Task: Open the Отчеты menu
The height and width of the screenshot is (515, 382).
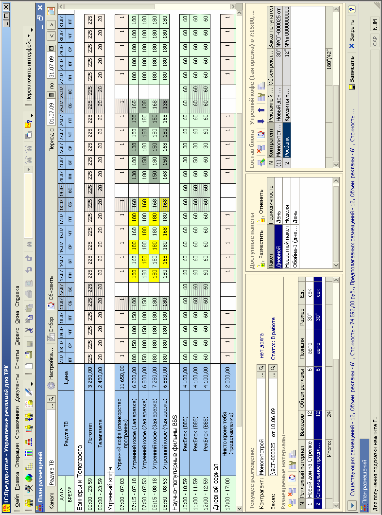Action: coord(17,360)
